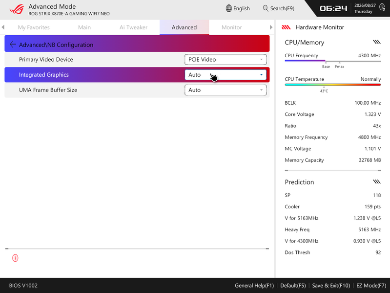This screenshot has height=293, width=390.
Task: Click the clock settings icon beside the date
Action: (x=382, y=7)
